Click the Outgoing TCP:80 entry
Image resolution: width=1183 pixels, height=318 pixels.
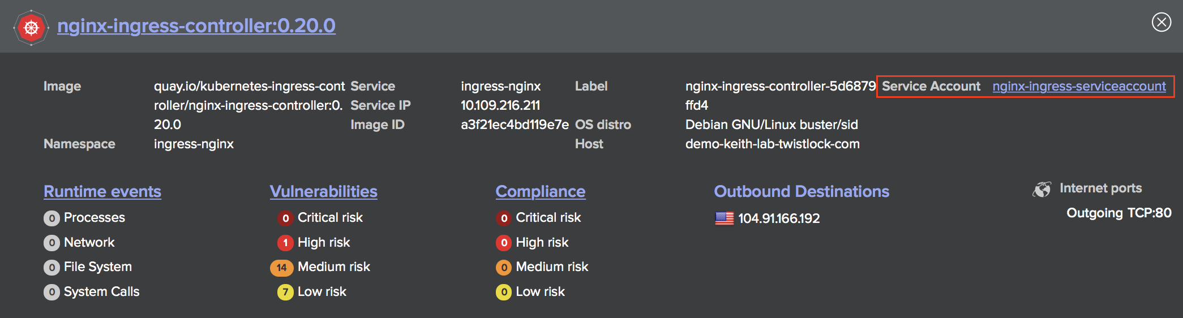1118,213
